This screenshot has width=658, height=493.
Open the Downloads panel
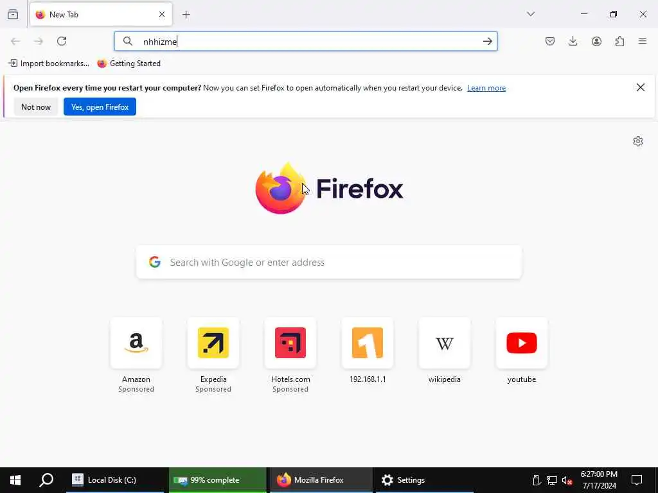coord(573,41)
